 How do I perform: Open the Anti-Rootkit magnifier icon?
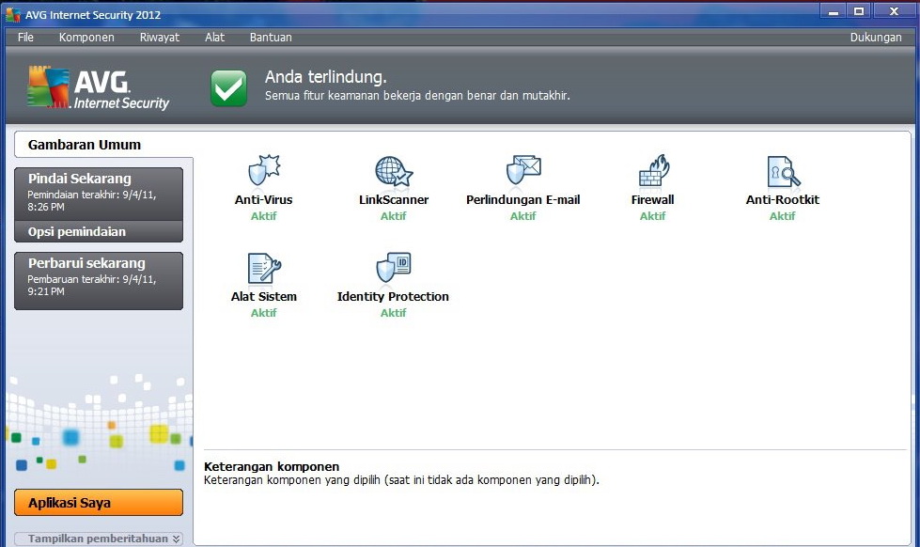[x=783, y=171]
